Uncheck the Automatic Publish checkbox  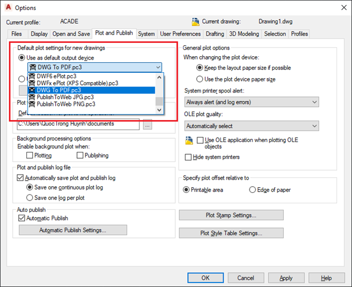tap(21, 219)
